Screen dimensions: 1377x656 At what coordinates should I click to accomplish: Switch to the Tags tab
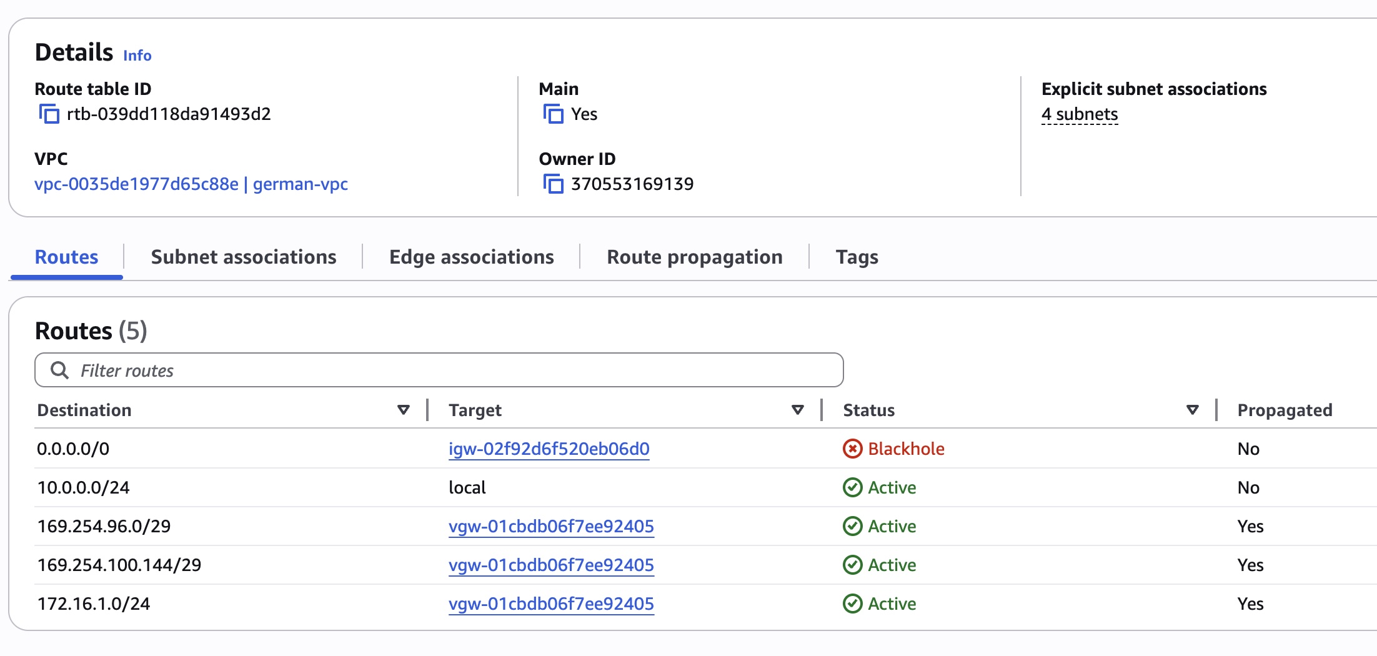pos(857,256)
